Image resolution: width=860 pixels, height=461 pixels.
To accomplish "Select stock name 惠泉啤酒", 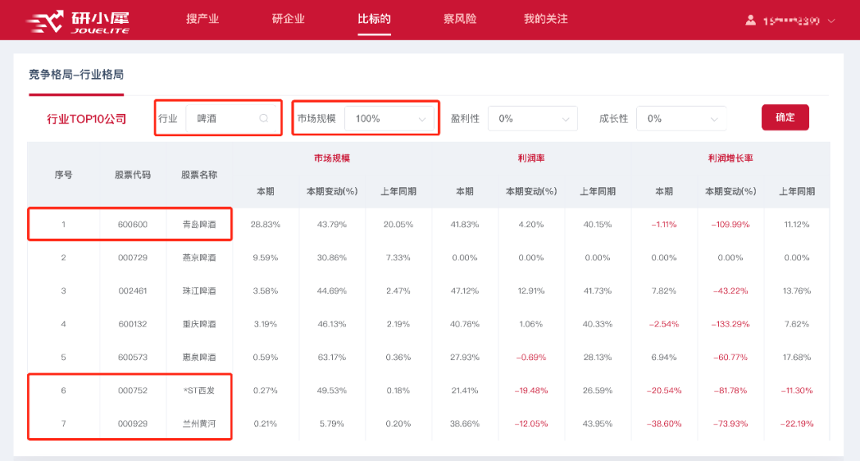I will [x=199, y=357].
